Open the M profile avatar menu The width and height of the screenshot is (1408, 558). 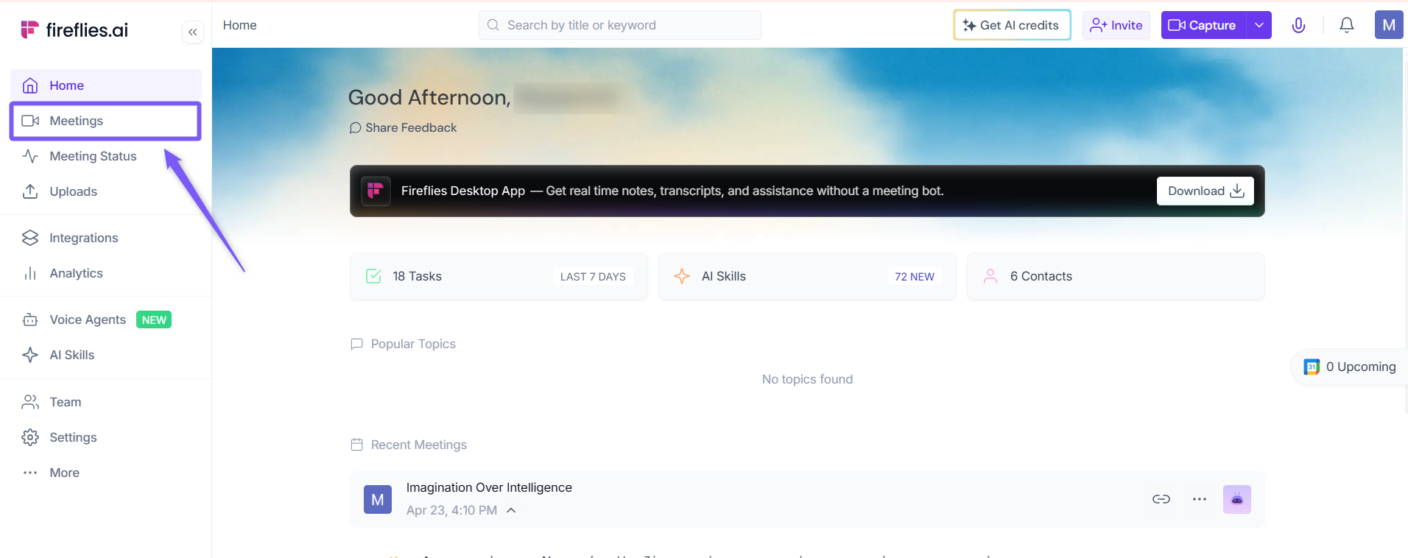click(x=1389, y=25)
